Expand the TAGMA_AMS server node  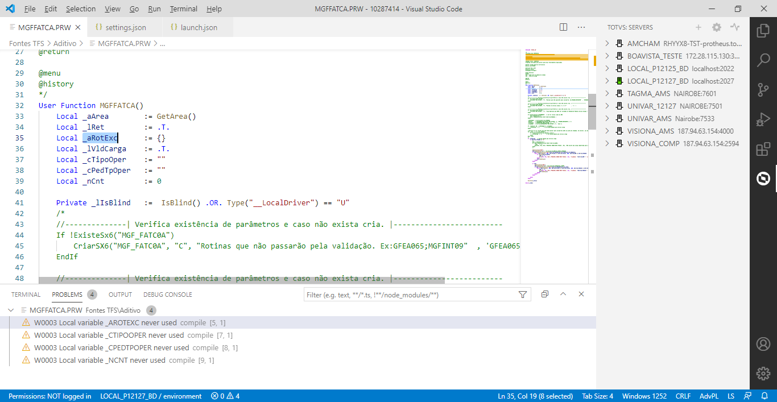tap(607, 94)
